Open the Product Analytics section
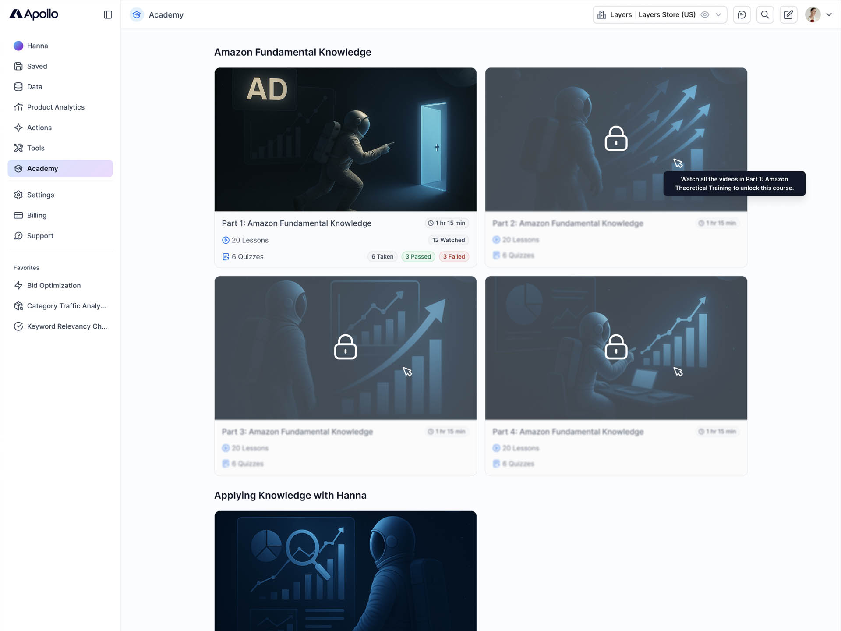The width and height of the screenshot is (841, 631). 56,107
